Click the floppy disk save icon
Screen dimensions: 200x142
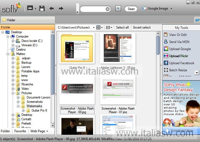[x=42, y=8]
